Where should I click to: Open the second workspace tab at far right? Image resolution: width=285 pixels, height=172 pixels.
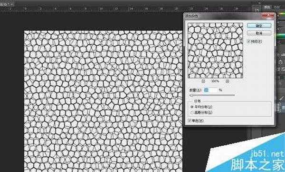[276, 7]
